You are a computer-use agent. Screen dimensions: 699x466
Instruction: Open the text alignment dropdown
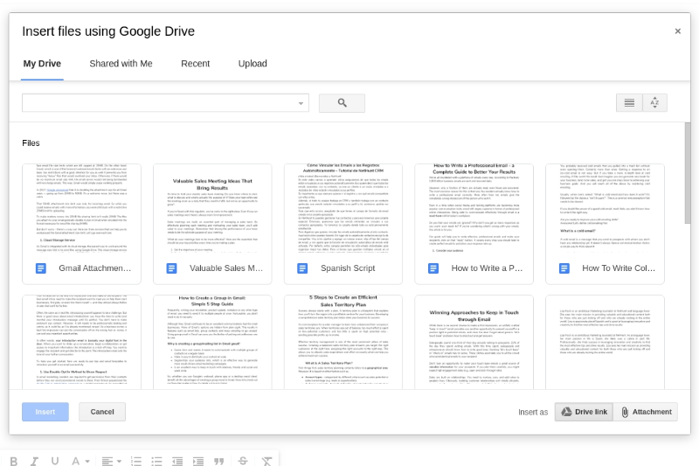coord(111,461)
